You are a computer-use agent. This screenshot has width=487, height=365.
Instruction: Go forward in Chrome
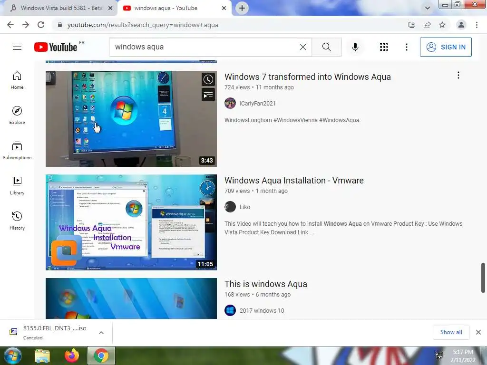click(26, 25)
